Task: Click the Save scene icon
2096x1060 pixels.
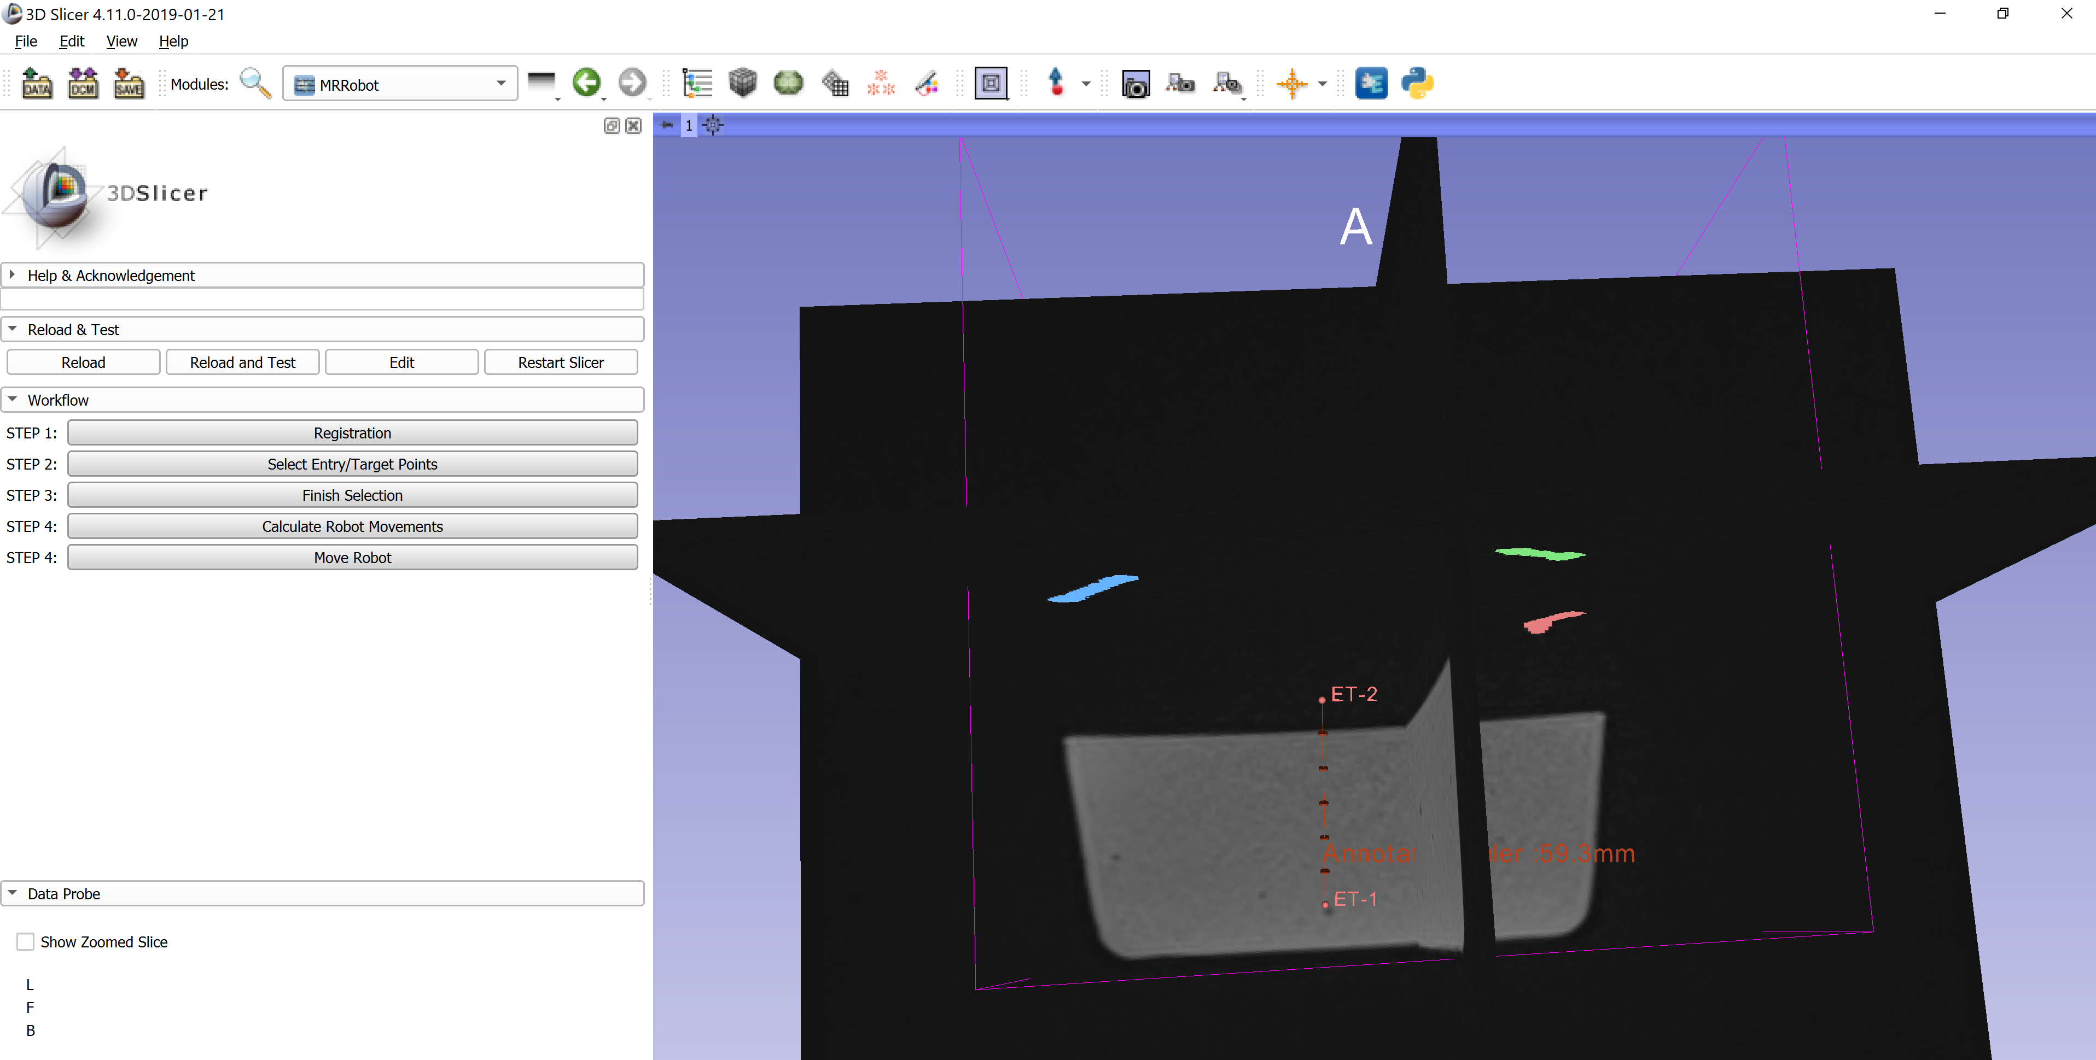Action: pos(129,83)
